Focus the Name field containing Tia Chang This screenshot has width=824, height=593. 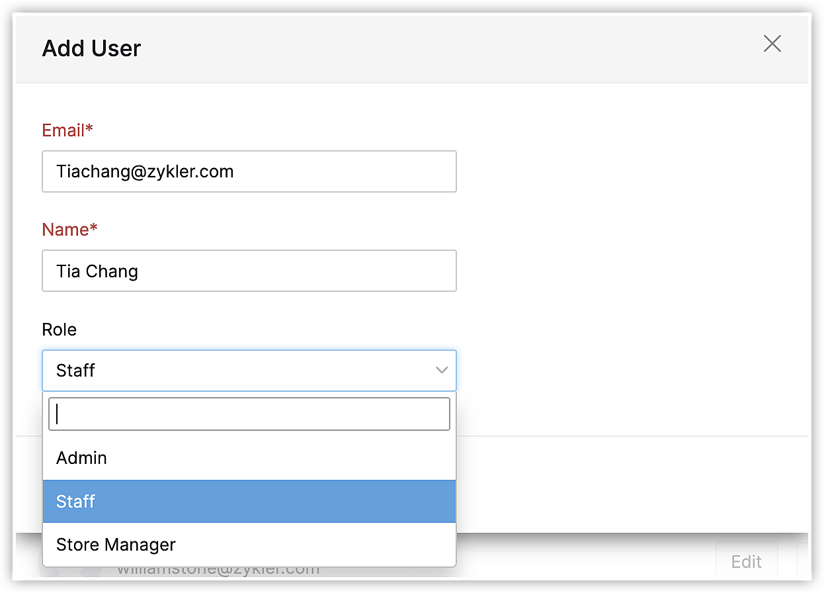(249, 271)
